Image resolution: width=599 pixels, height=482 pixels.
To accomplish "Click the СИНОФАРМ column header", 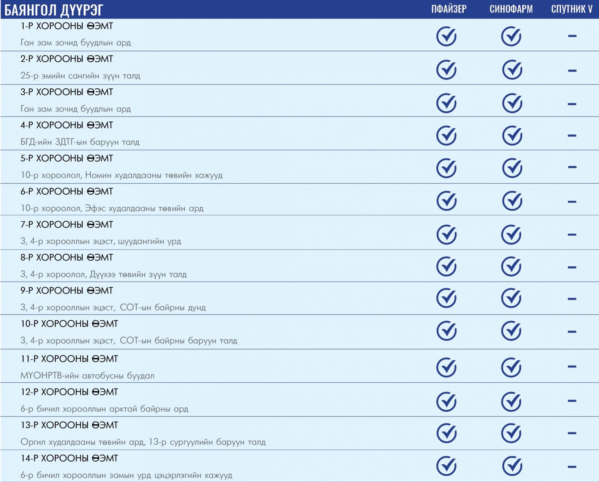I will [x=511, y=9].
